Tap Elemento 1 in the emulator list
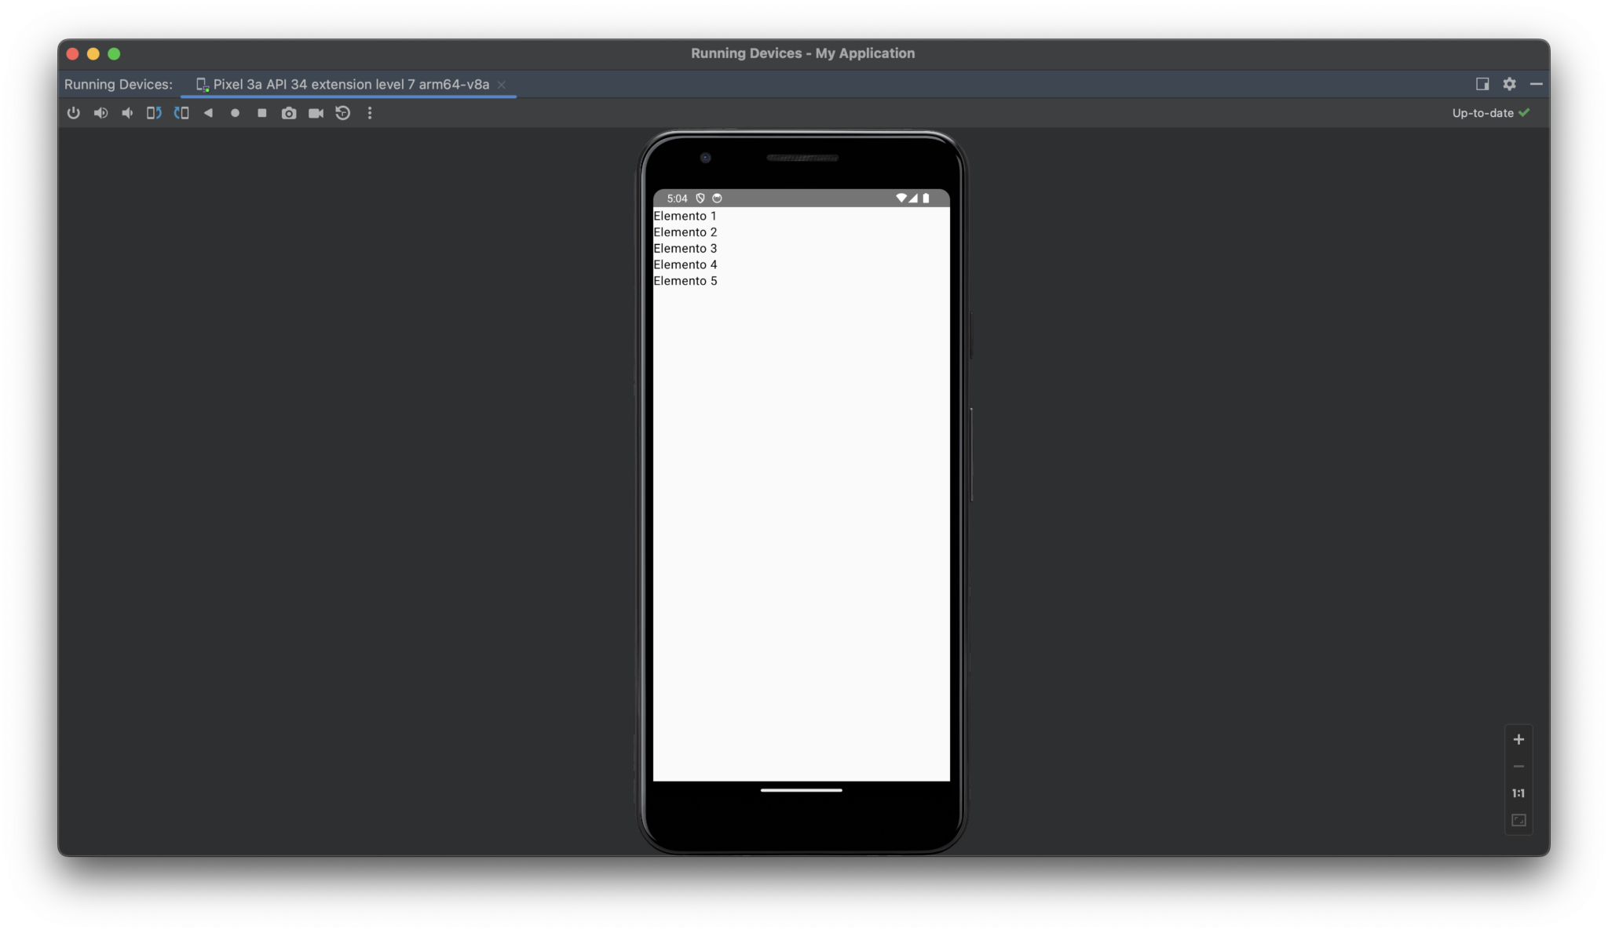Image resolution: width=1608 pixels, height=933 pixels. pyautogui.click(x=685, y=216)
